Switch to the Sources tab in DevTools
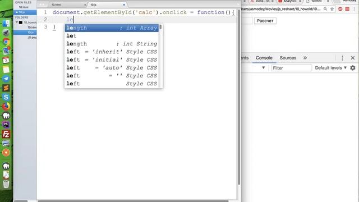The width and height of the screenshot is (359, 202). coord(288,58)
